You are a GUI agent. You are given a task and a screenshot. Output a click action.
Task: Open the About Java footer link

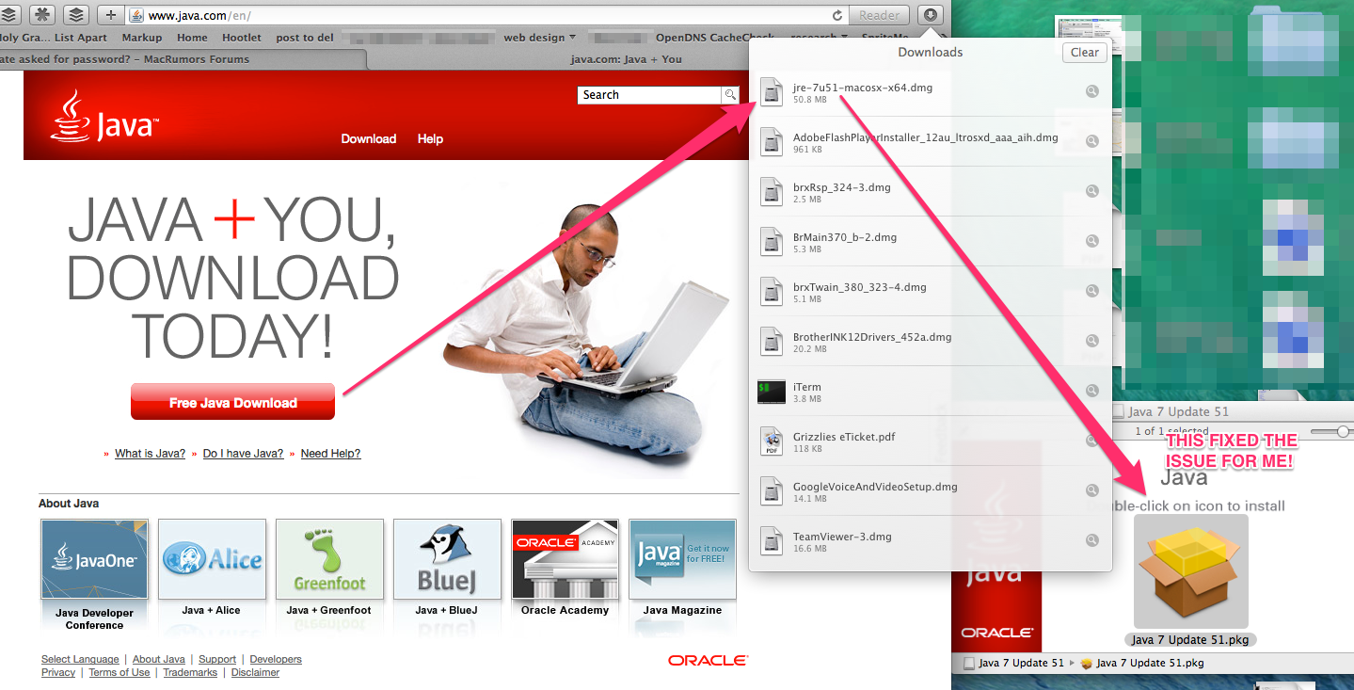tap(159, 659)
